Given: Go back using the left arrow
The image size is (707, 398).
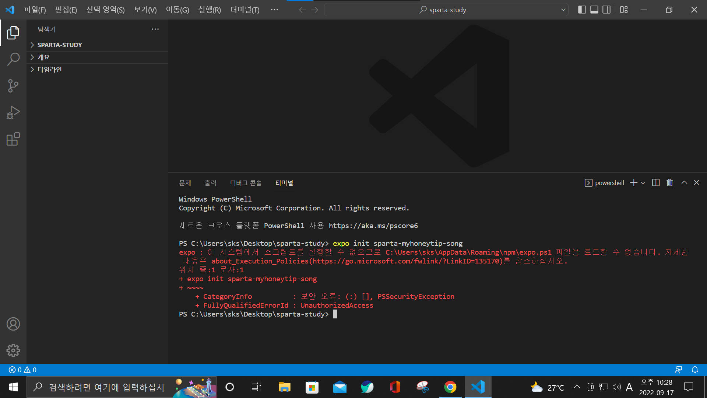Looking at the screenshot, I should [x=302, y=10].
